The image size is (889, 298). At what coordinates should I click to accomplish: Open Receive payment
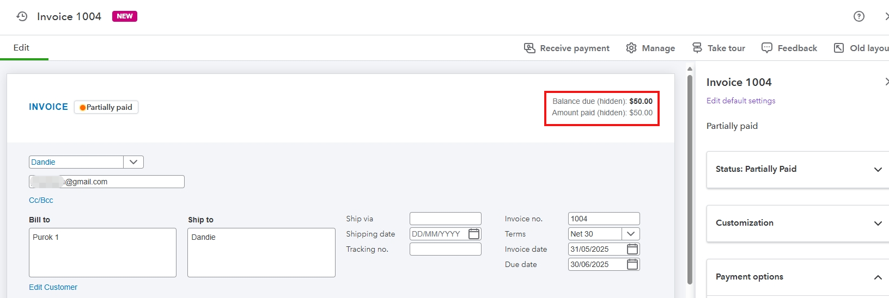(567, 48)
